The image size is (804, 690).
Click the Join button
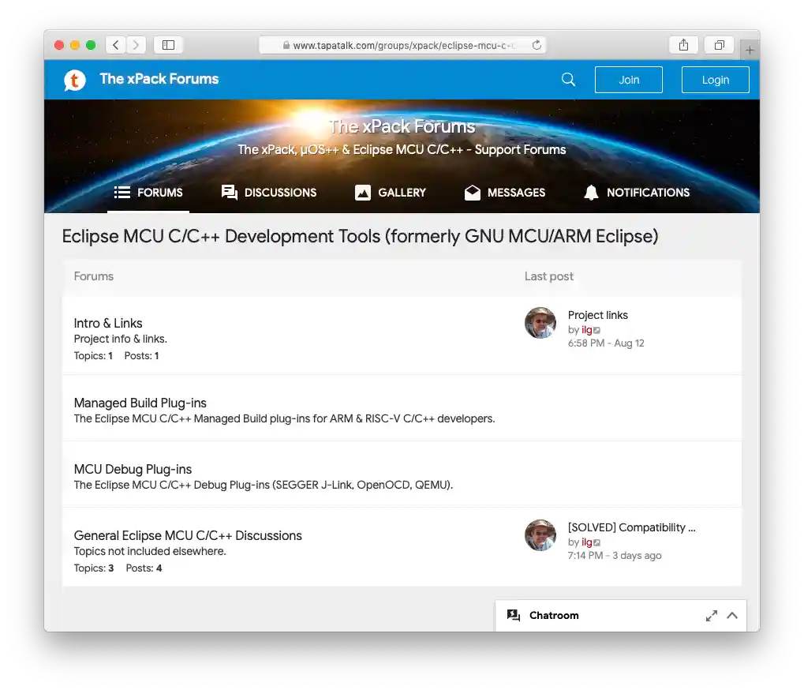628,79
